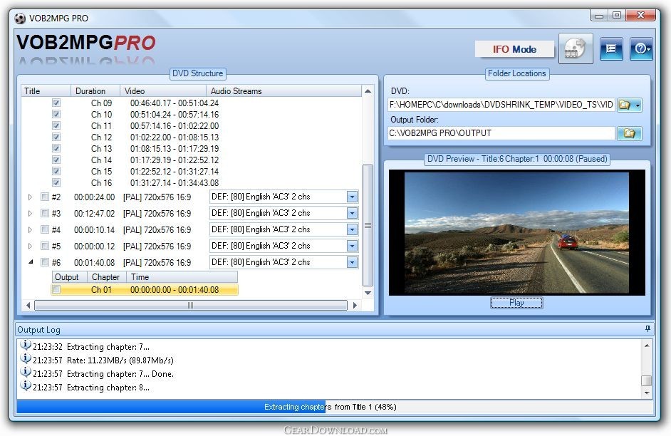The width and height of the screenshot is (671, 436).
Task: Click the DVD Structure vertical scrollbar thumb
Action: point(368,226)
